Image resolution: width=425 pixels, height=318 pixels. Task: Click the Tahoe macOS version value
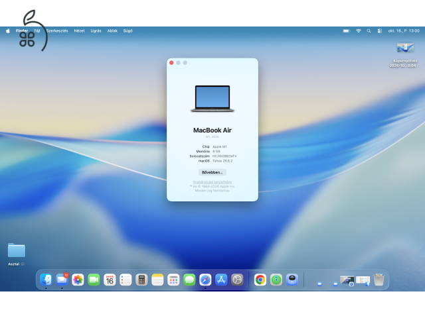(222, 161)
